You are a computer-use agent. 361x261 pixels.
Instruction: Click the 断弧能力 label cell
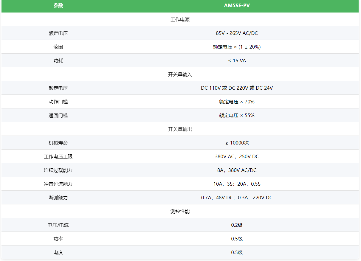coord(58,198)
